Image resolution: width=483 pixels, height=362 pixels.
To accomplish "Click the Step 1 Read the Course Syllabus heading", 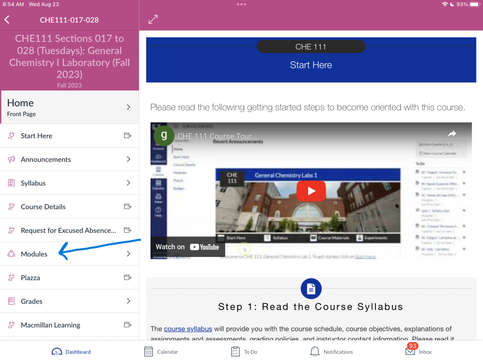I will click(x=310, y=306).
